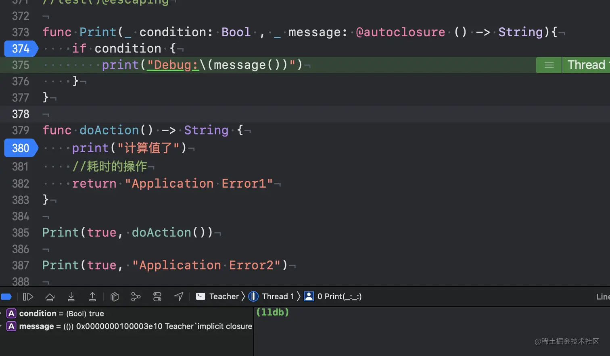Screen dimensions: 610x356
Task: Select stack frame 0 Print(_:_:)
Action: click(x=339, y=296)
